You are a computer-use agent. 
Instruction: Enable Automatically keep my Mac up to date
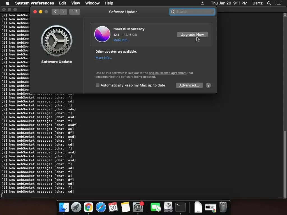click(x=98, y=85)
